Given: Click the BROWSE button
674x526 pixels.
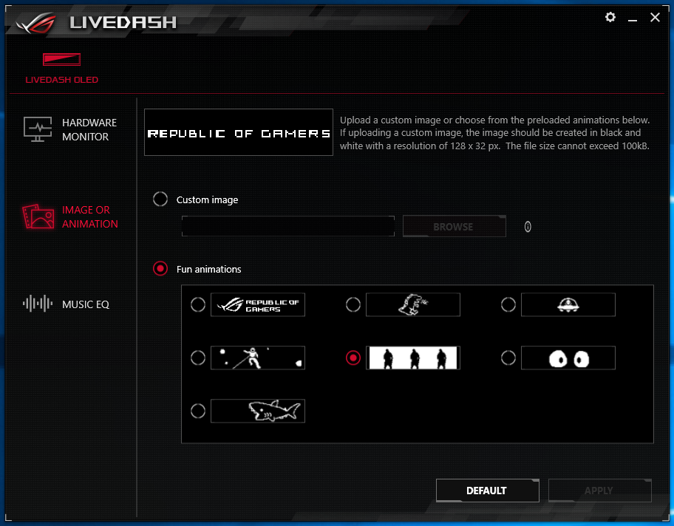Looking at the screenshot, I should 455,226.
